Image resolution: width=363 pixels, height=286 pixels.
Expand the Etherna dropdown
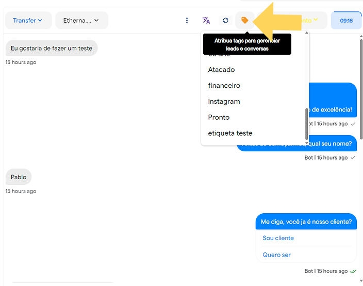tap(81, 20)
